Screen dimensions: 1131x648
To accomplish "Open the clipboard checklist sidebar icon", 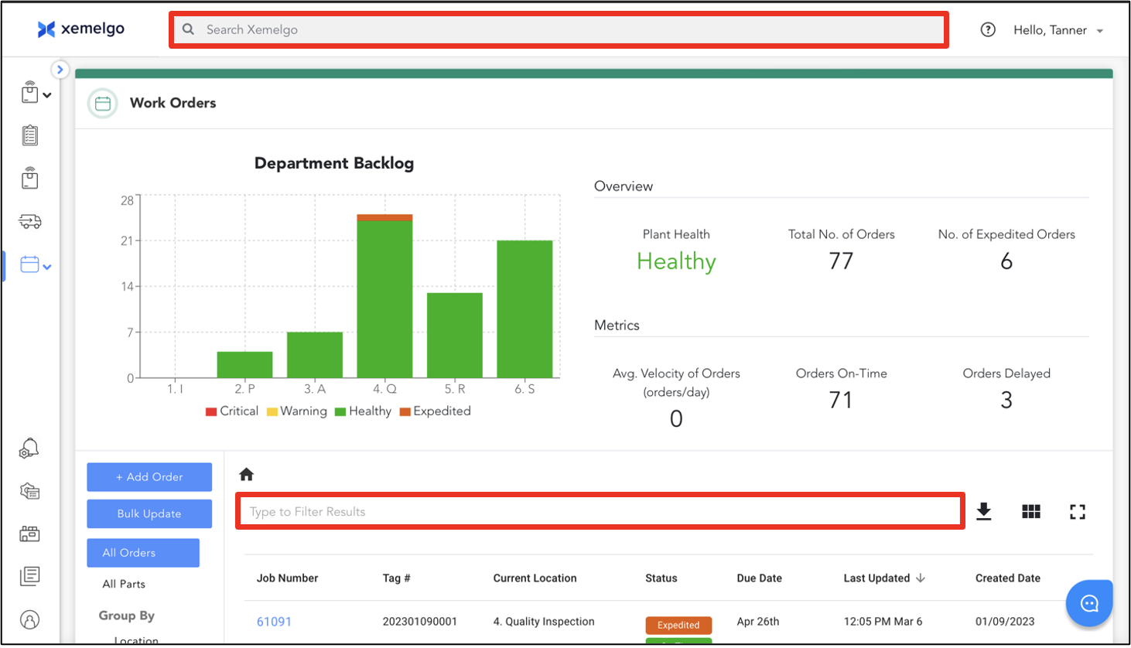I will pyautogui.click(x=29, y=135).
